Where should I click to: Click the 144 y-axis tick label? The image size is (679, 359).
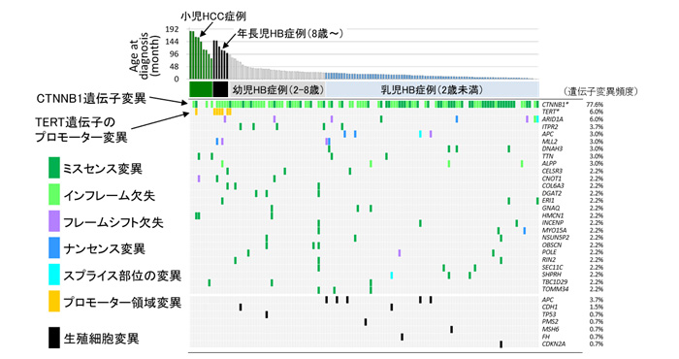[172, 42]
